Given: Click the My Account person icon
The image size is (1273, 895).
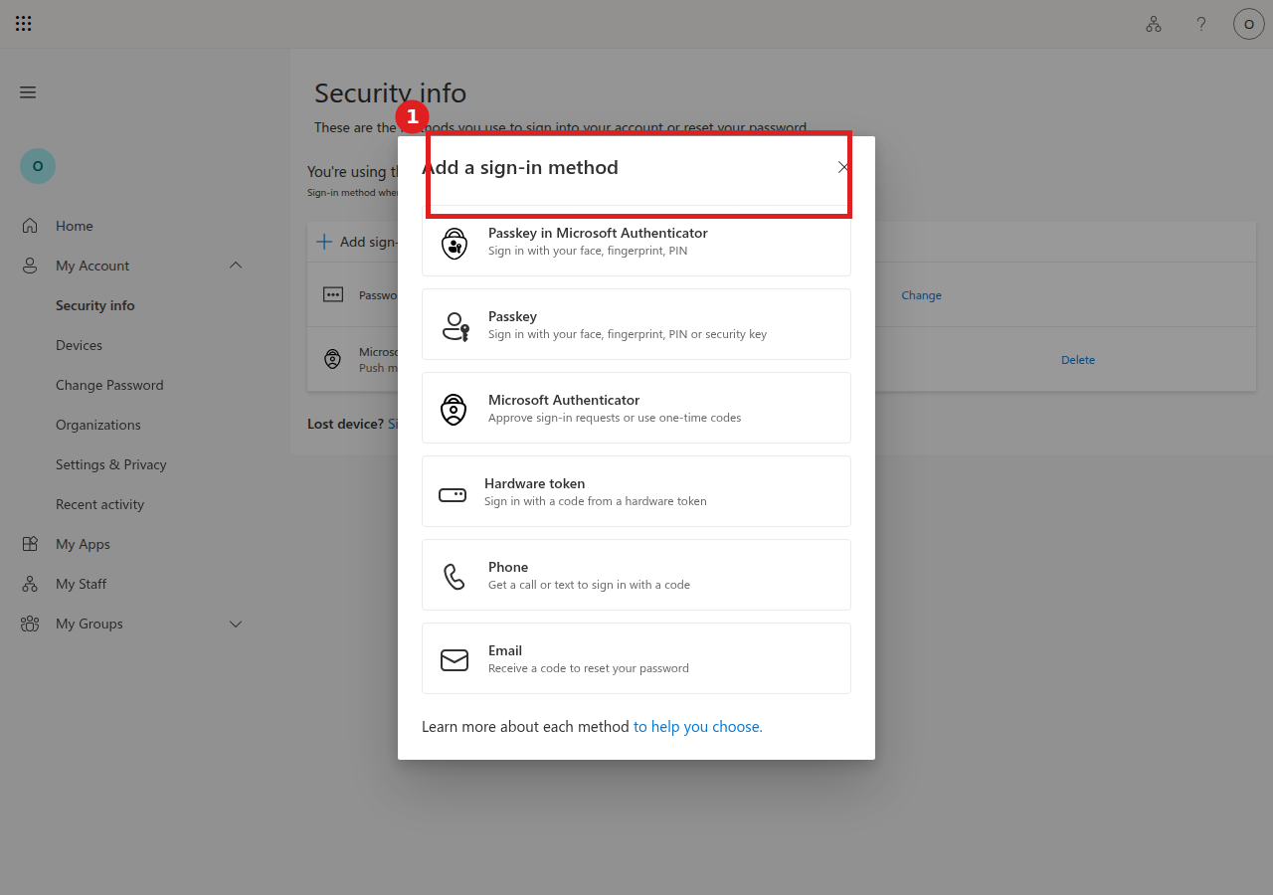Looking at the screenshot, I should click(x=30, y=266).
